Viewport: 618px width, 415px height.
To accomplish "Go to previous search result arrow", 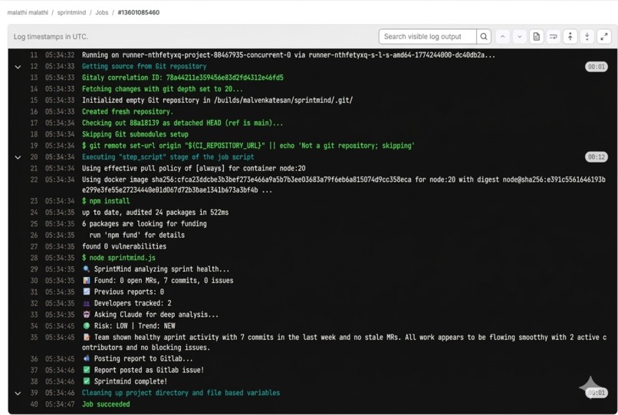I will click(x=502, y=37).
